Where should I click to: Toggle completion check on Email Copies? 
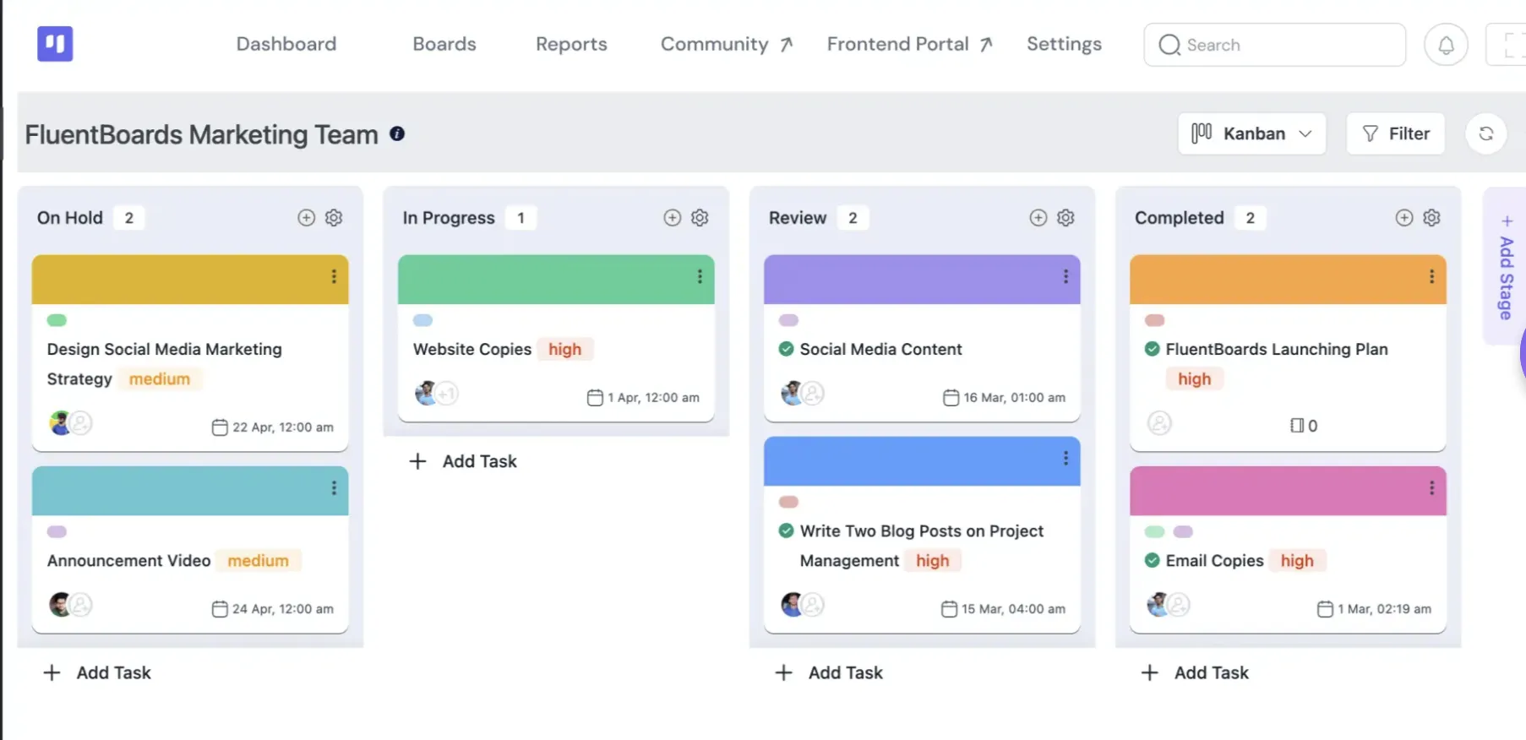click(1152, 560)
